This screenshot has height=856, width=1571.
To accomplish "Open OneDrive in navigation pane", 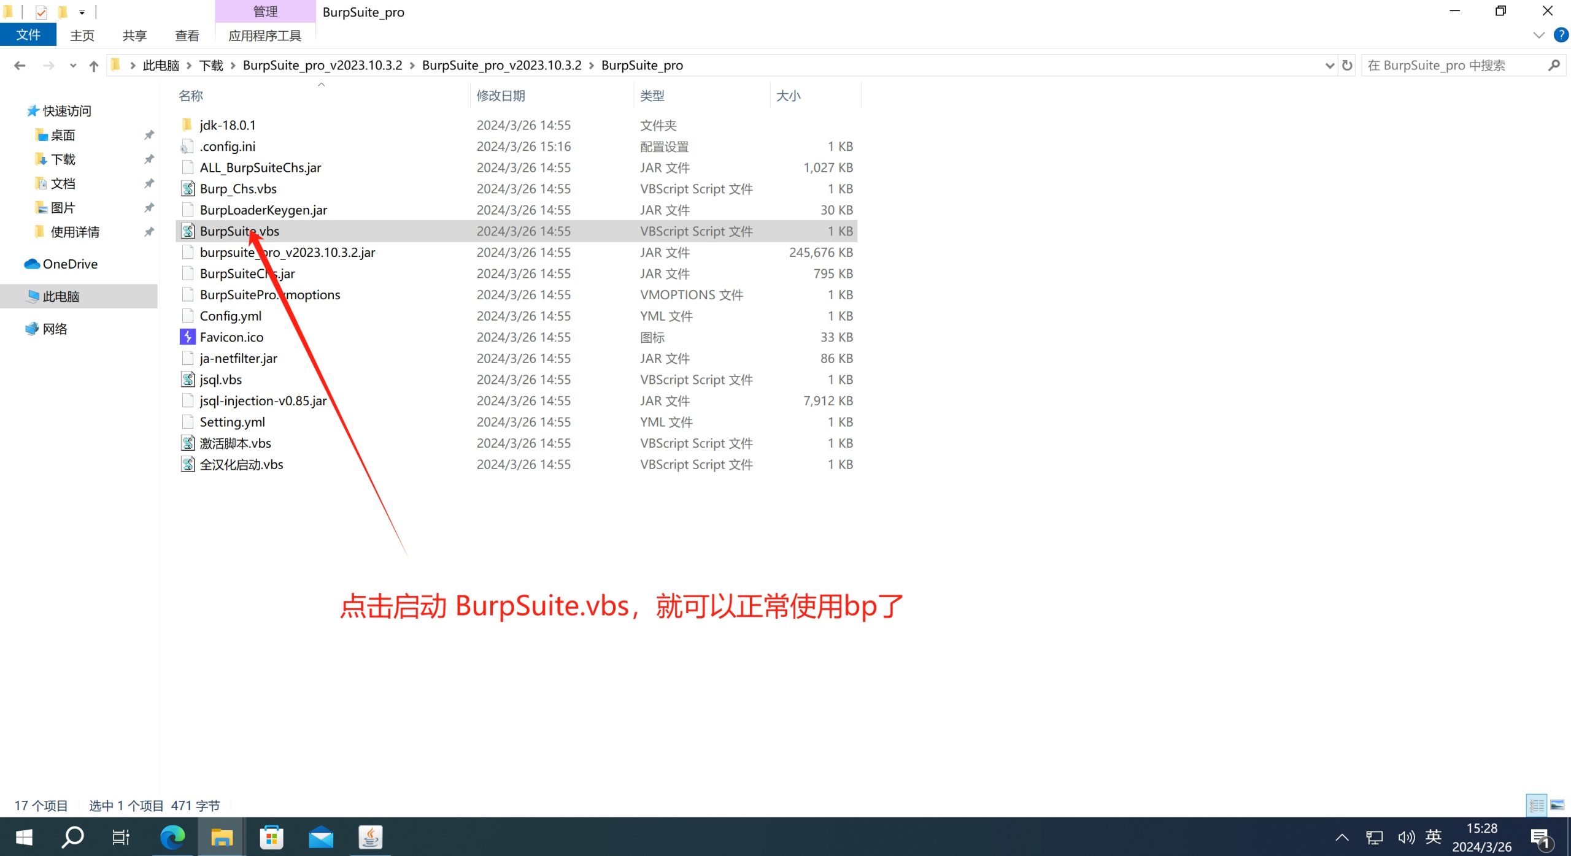I will (x=70, y=264).
